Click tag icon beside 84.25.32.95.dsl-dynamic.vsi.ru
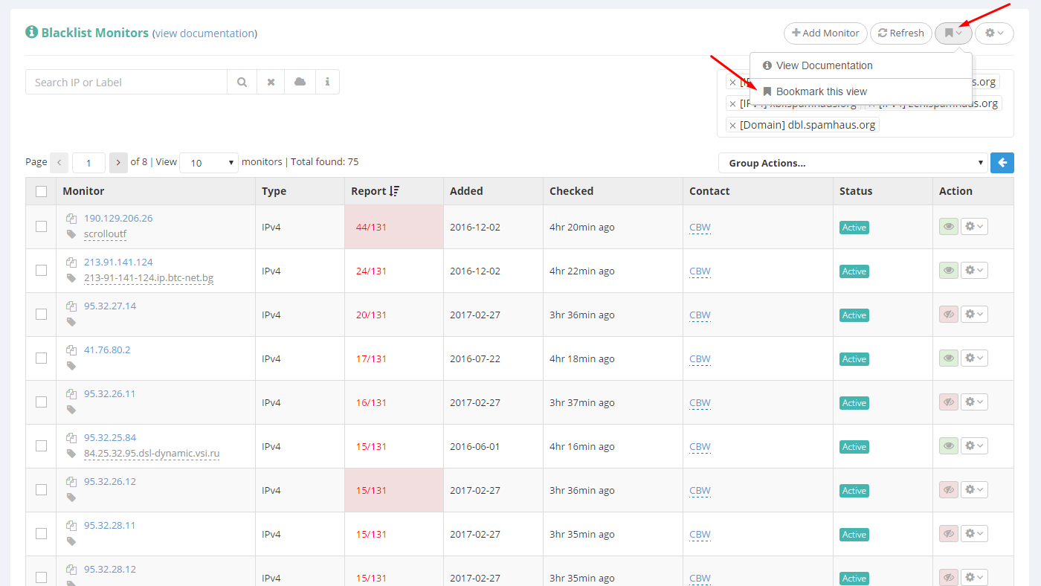 pos(71,454)
